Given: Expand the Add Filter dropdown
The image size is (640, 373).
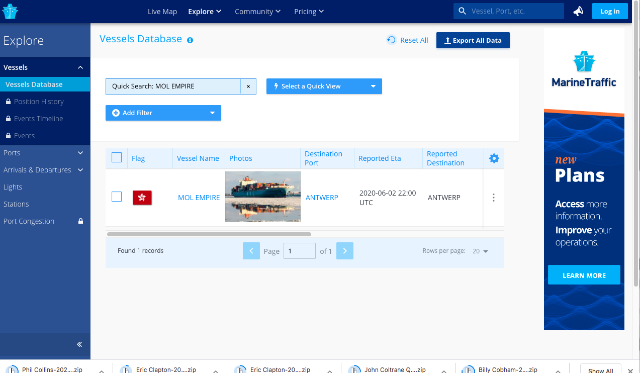Looking at the screenshot, I should [x=163, y=113].
